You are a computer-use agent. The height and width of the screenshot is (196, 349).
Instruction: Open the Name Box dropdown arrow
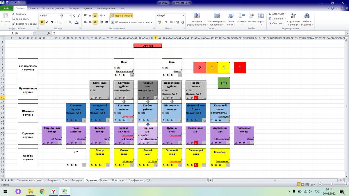click(31, 33)
